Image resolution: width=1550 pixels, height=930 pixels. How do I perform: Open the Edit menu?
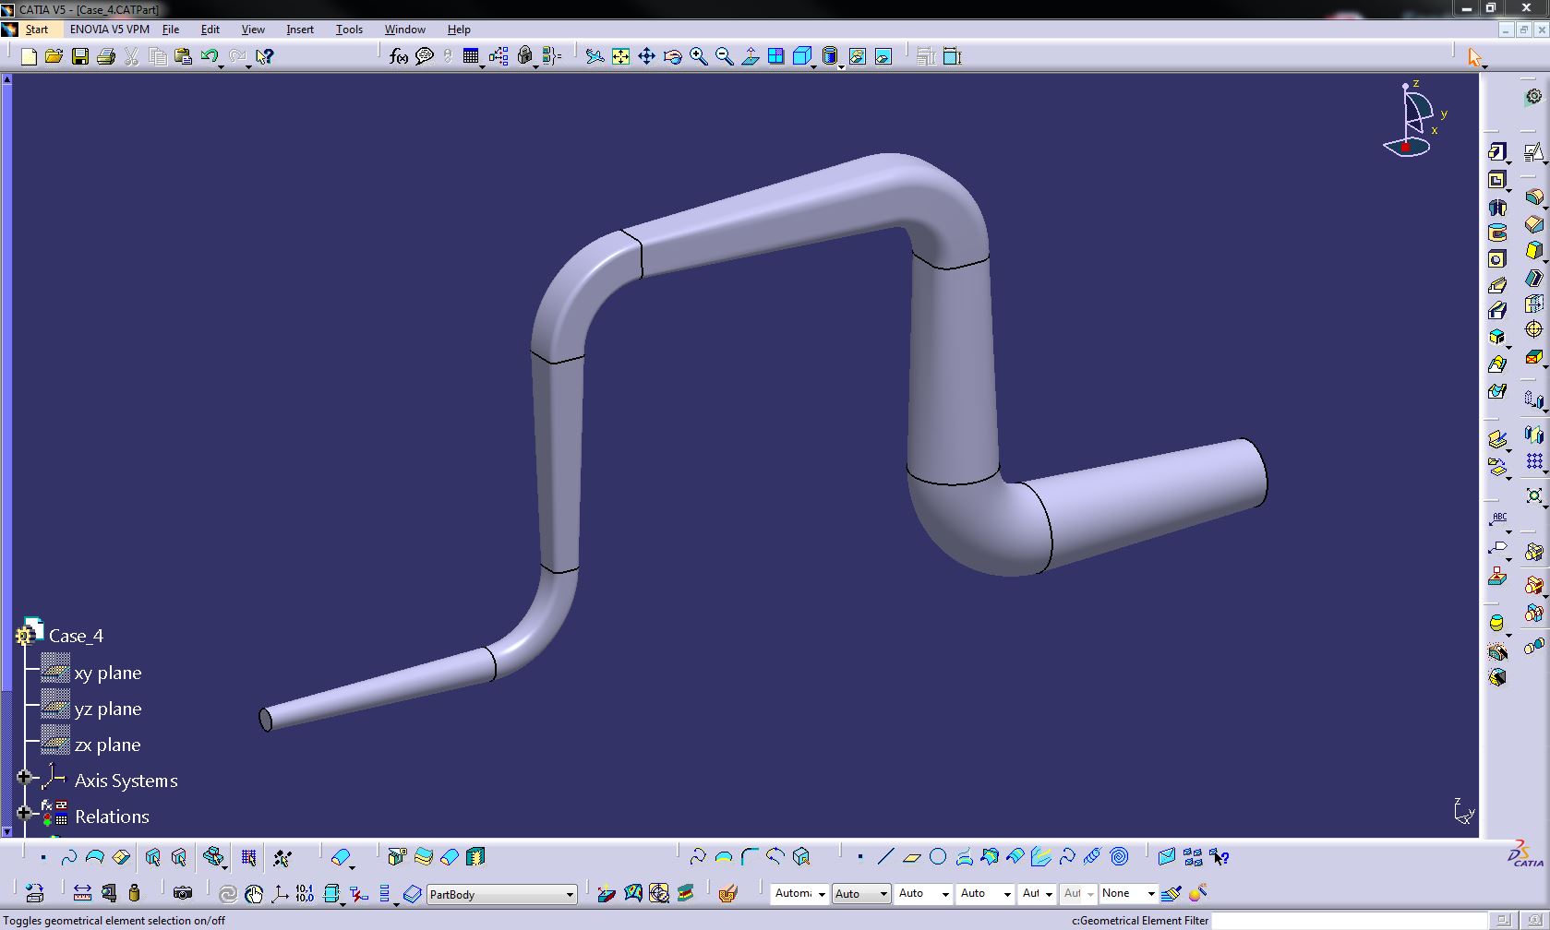pyautogui.click(x=210, y=30)
